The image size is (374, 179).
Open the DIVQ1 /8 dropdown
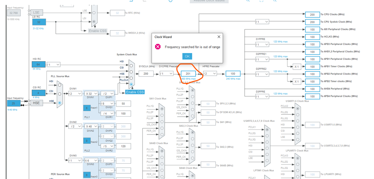107,104
